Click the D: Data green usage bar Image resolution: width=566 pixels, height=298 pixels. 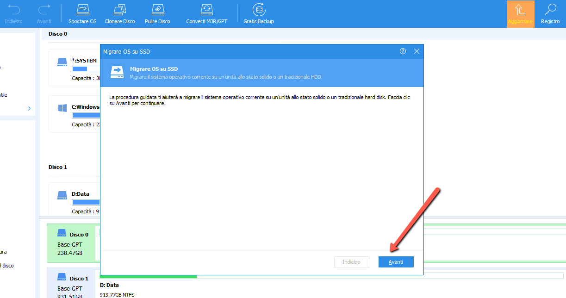pyautogui.click(x=148, y=277)
